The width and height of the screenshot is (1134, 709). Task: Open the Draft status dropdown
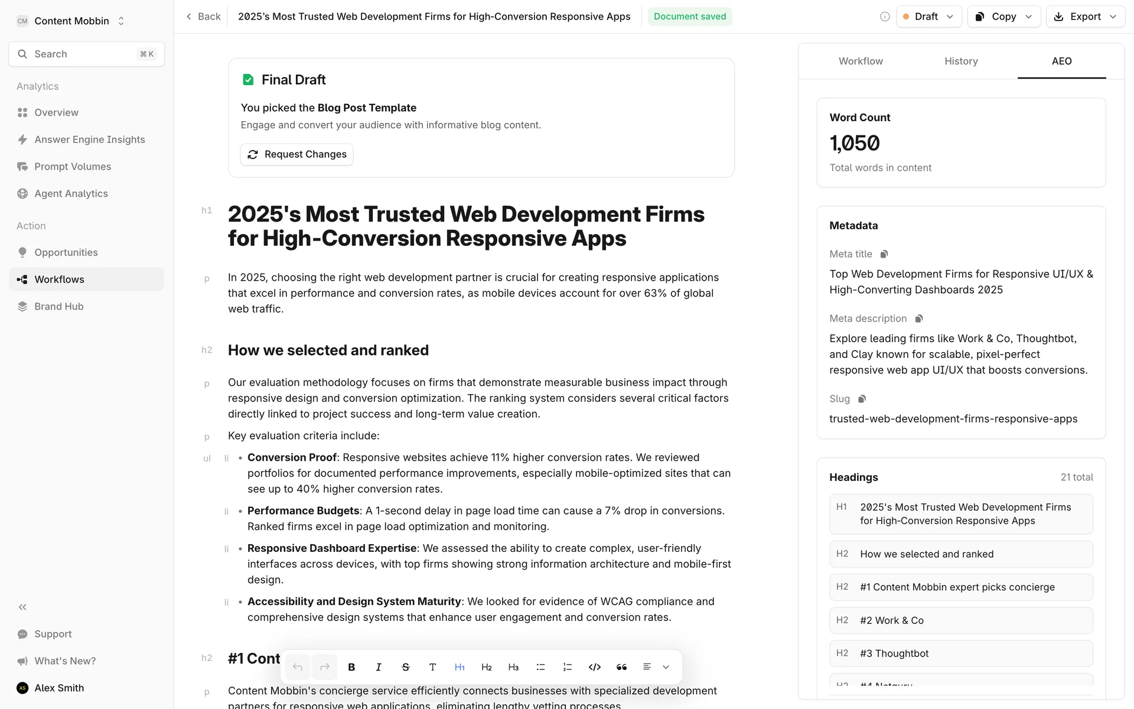click(x=929, y=17)
